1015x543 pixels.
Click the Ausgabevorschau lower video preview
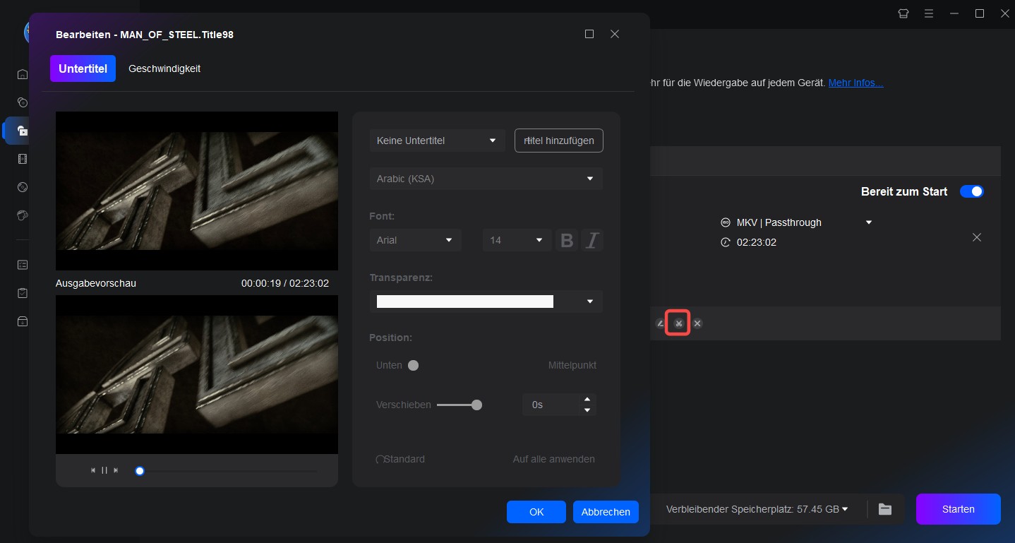(x=197, y=374)
